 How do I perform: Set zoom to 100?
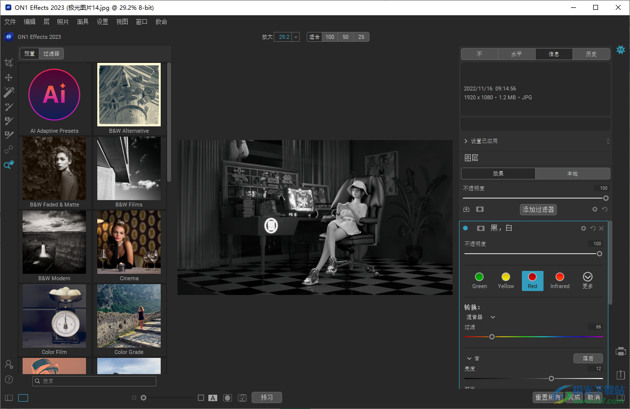[330, 37]
